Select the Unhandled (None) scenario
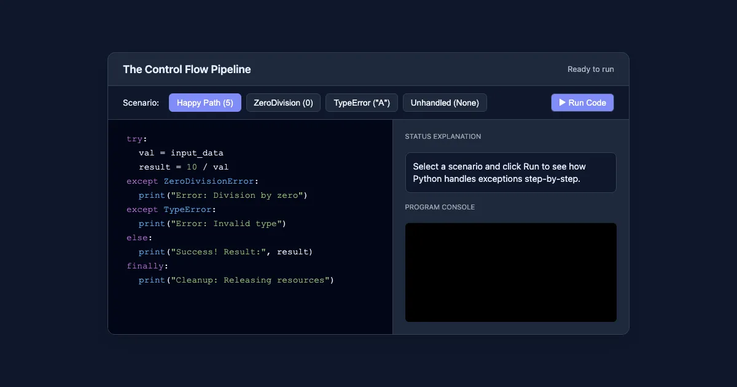 (445, 103)
